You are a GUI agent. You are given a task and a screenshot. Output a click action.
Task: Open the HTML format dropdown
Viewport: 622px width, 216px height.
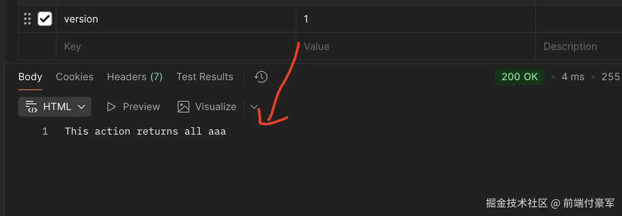point(55,107)
